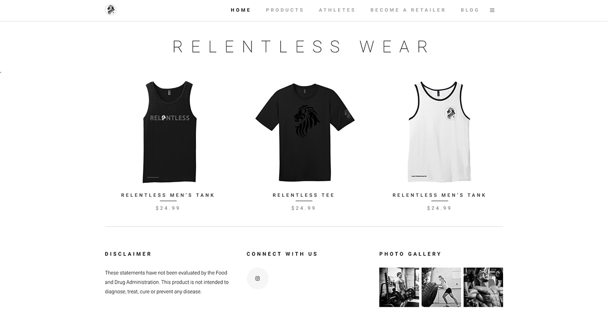The image size is (608, 311).
Task: Open black Relentless Men's Tank title link
Action: click(168, 195)
